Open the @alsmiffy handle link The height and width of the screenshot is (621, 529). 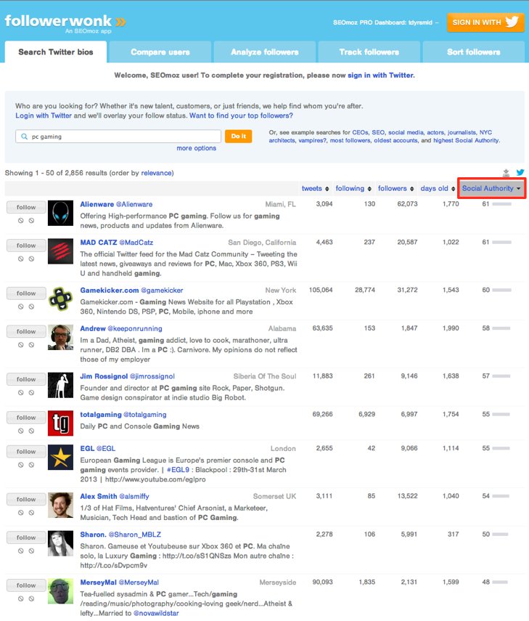click(134, 496)
